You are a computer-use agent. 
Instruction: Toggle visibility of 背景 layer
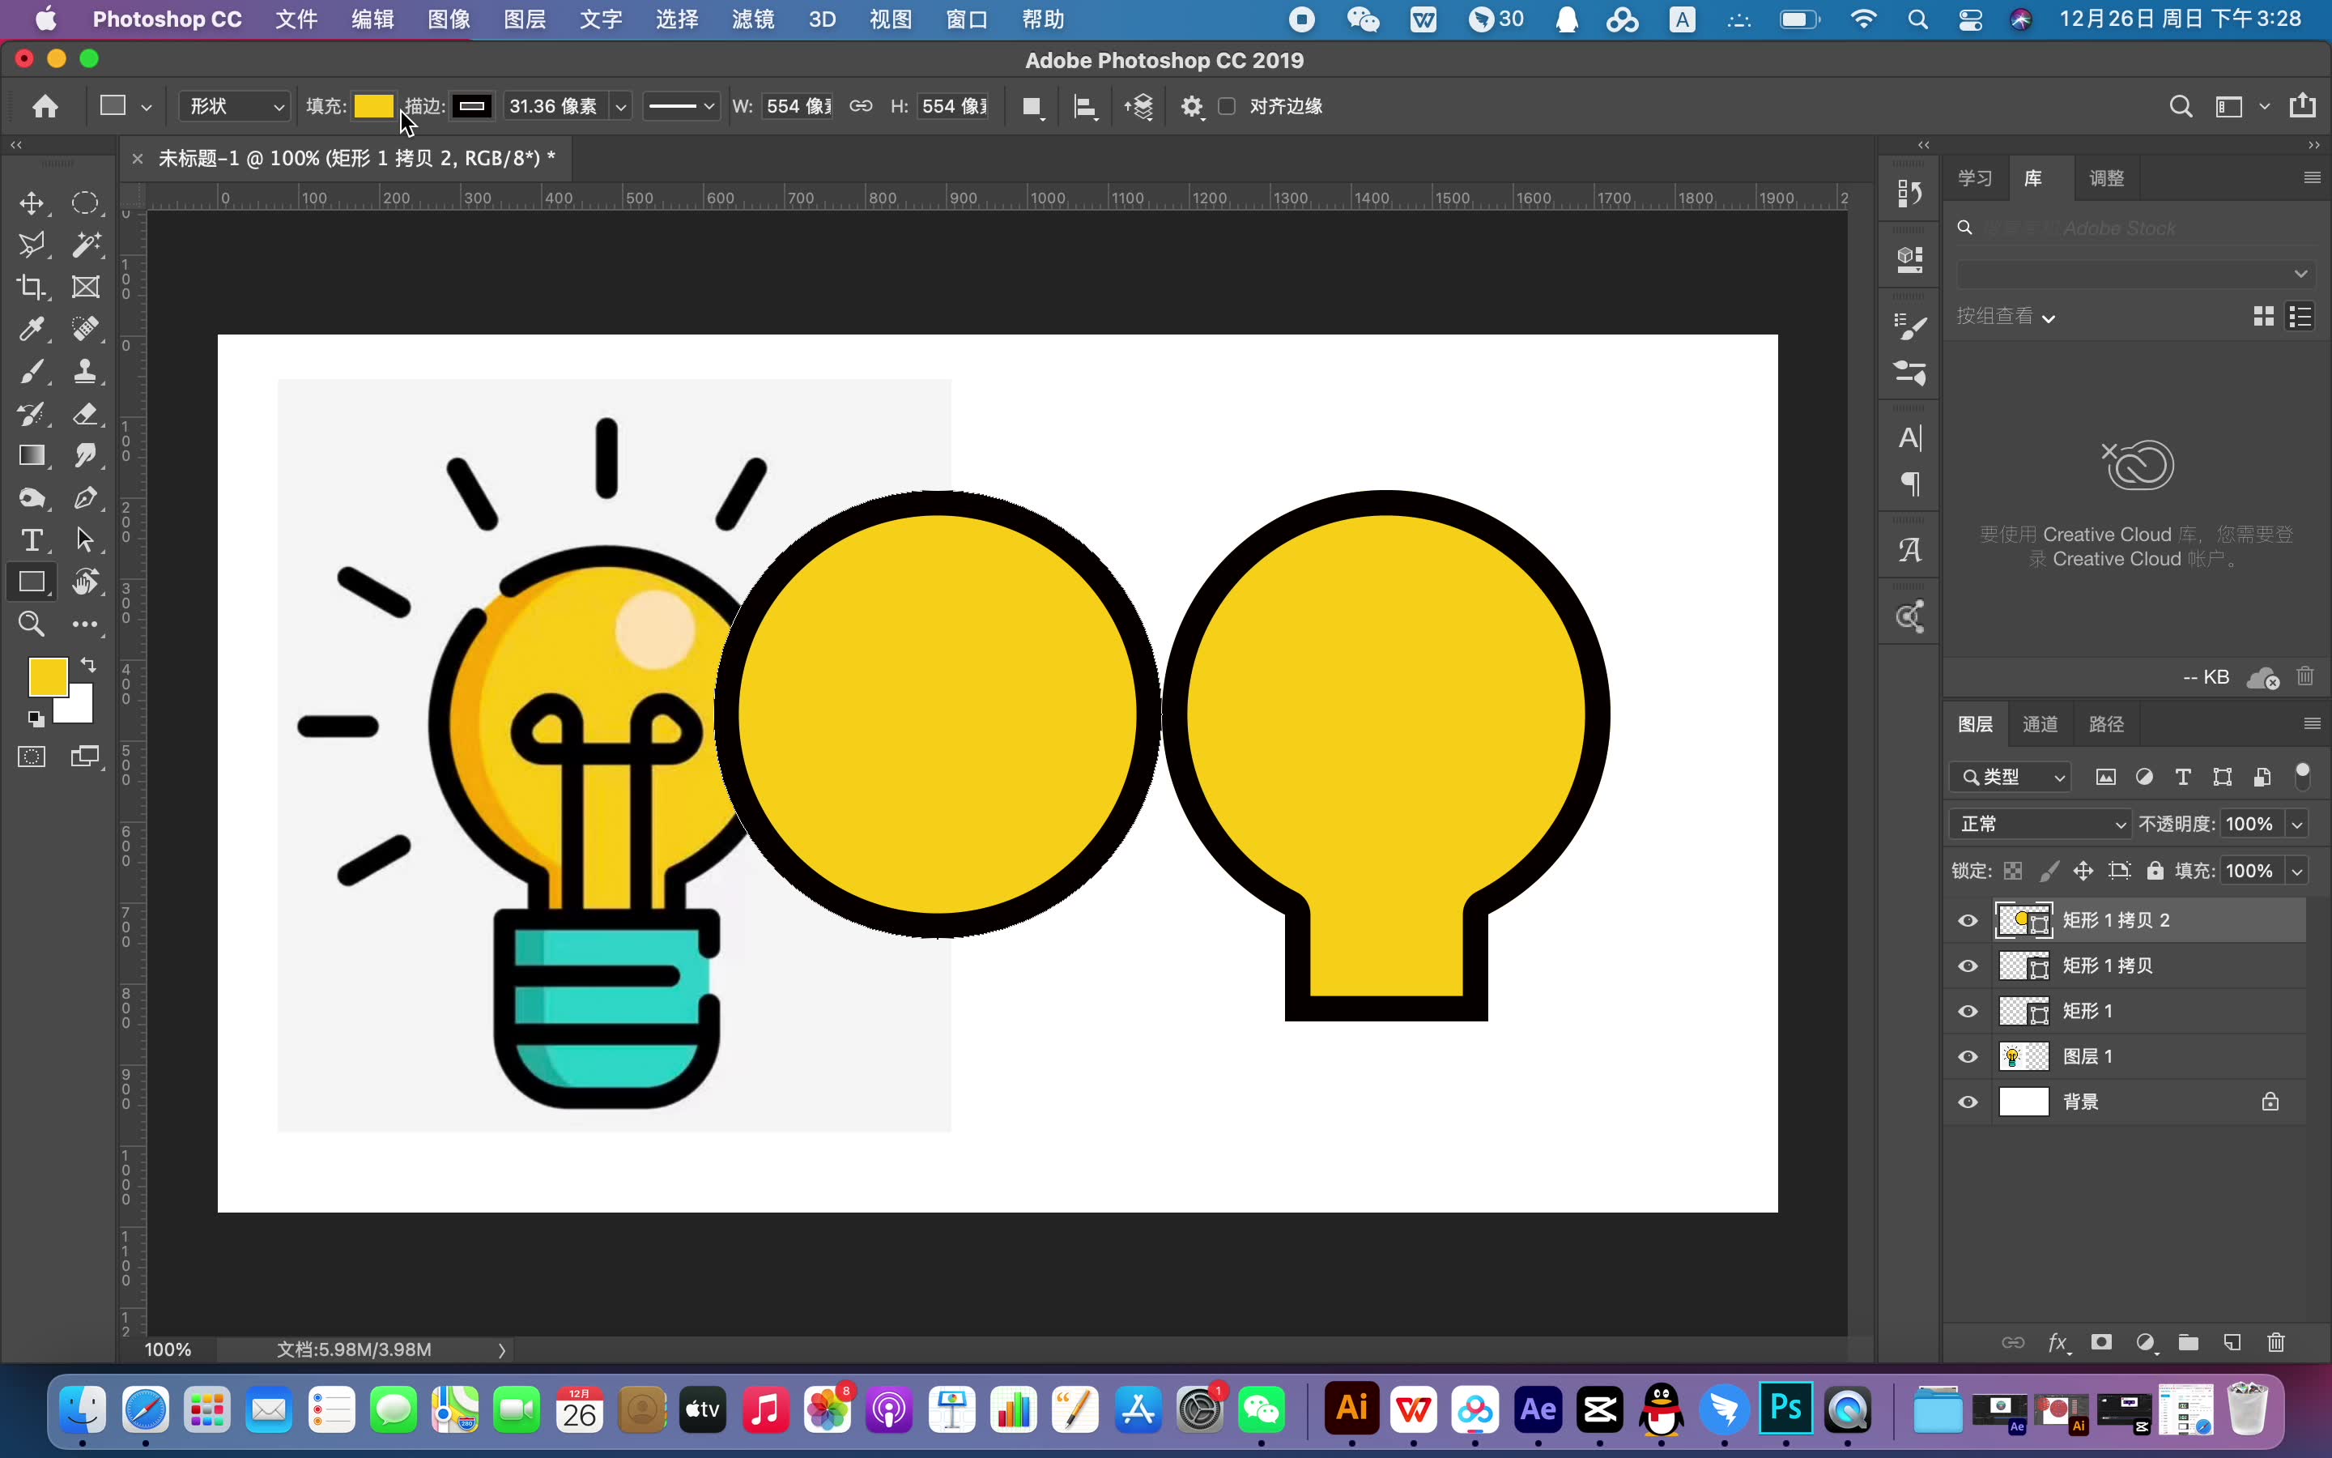[1966, 1100]
